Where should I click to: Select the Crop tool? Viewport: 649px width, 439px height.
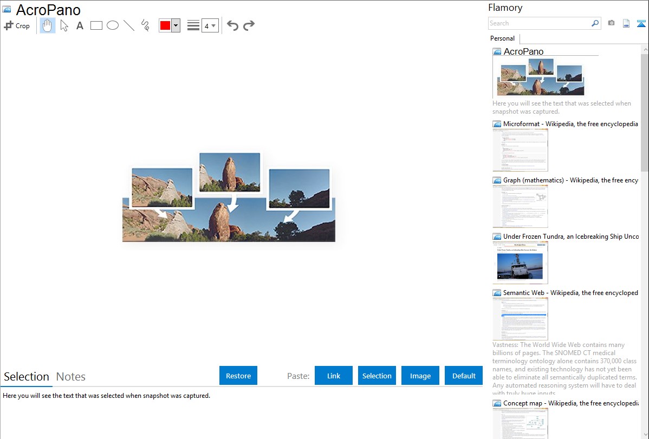click(17, 25)
